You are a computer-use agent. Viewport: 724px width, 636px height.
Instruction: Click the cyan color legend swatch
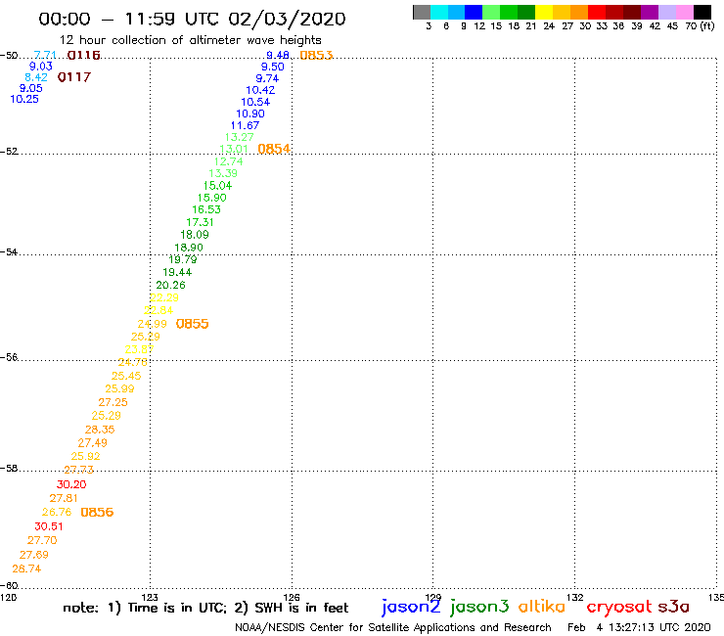439,12
